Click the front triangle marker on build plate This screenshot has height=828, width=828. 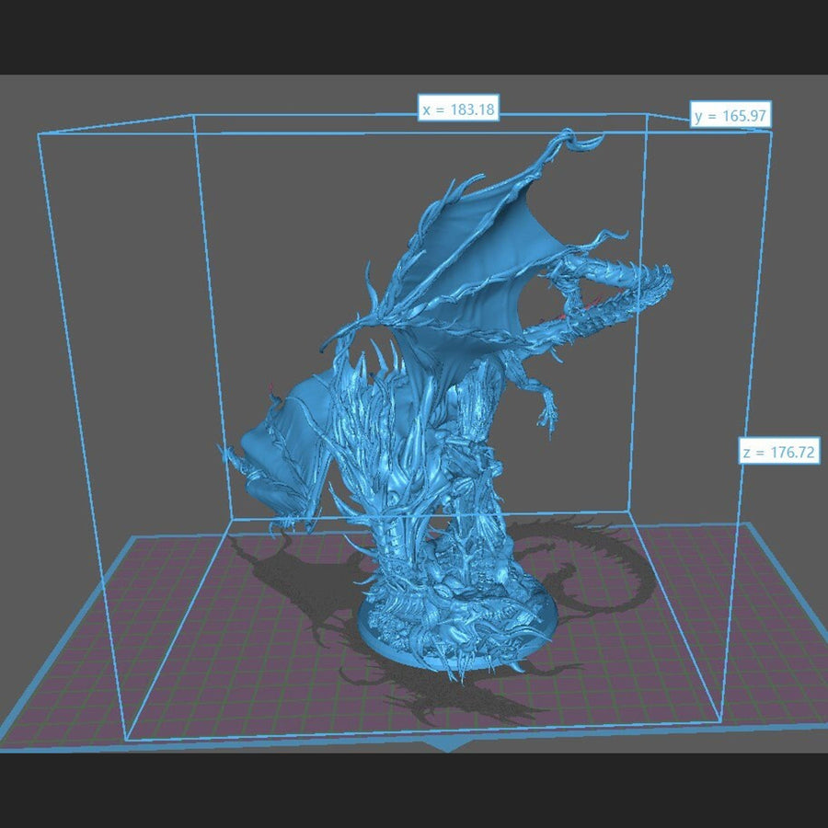tap(448, 744)
